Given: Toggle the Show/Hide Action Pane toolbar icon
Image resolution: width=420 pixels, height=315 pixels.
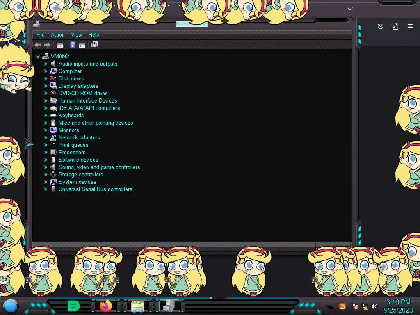Looking at the screenshot, I should click(x=82, y=45).
